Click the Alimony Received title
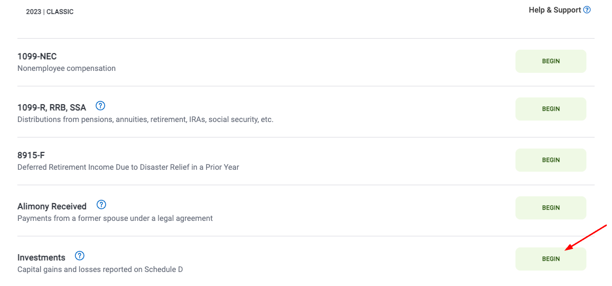 (52, 206)
